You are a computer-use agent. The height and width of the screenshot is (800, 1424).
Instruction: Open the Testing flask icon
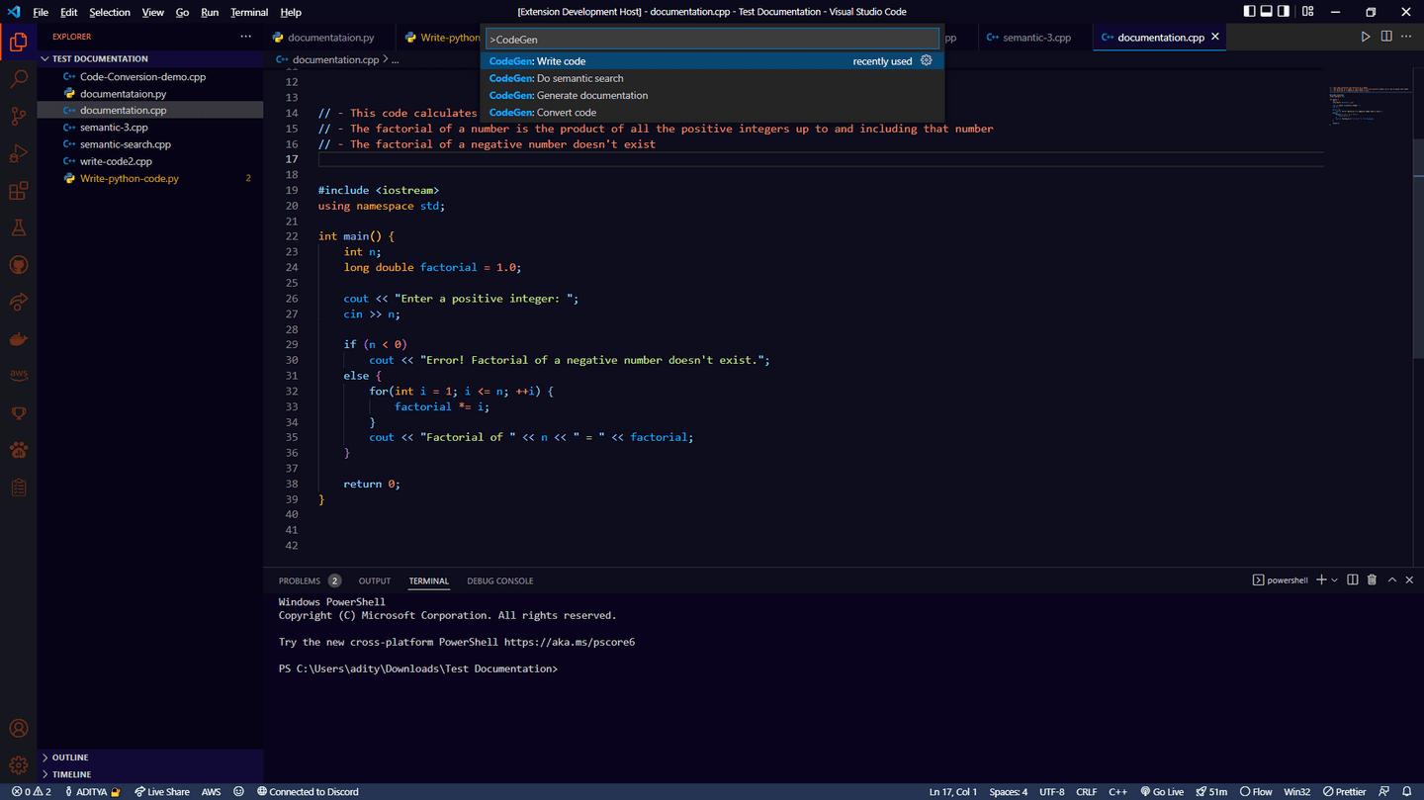click(18, 227)
